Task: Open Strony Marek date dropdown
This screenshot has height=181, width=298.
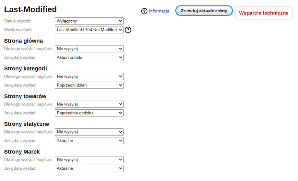Action: [x=89, y=168]
